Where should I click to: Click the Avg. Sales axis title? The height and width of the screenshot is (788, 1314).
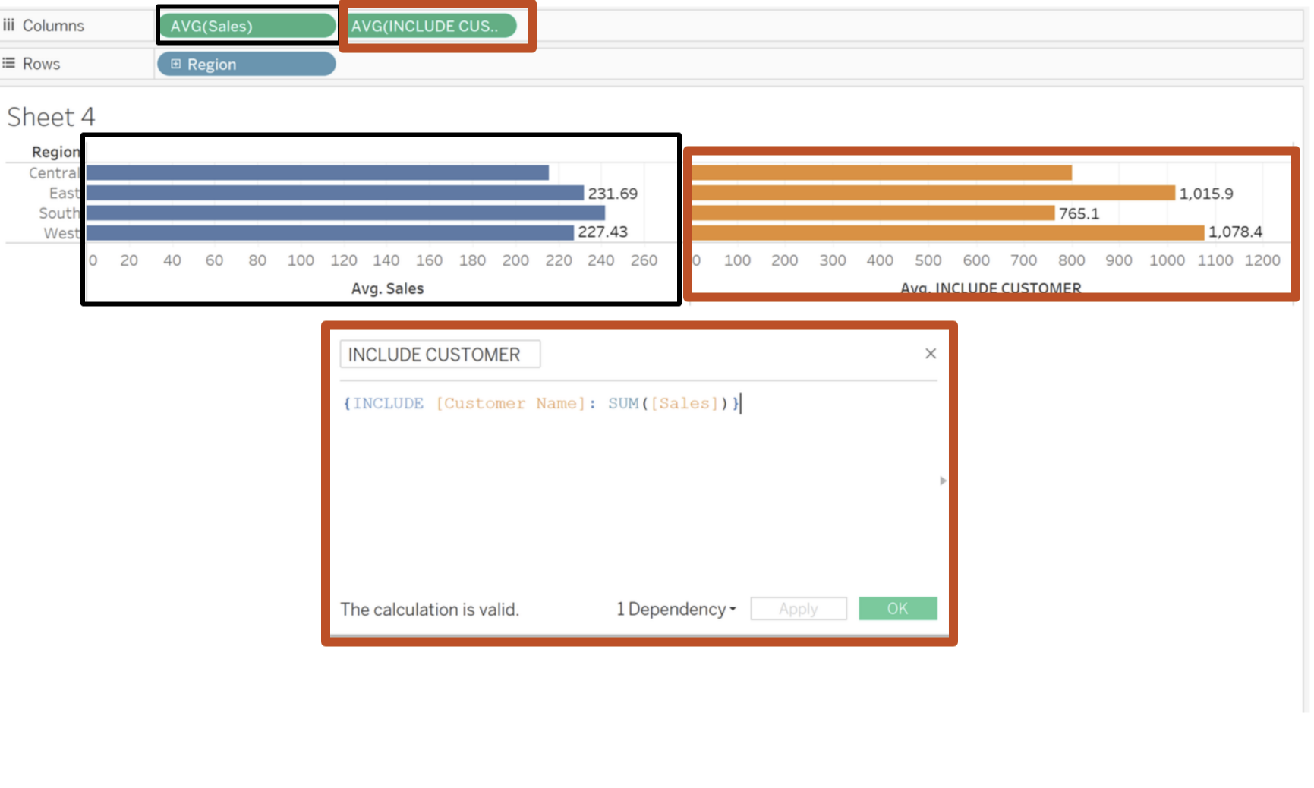387,288
